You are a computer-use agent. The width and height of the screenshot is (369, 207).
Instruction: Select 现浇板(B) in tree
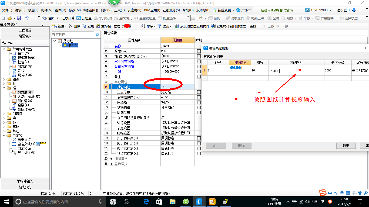25,75
